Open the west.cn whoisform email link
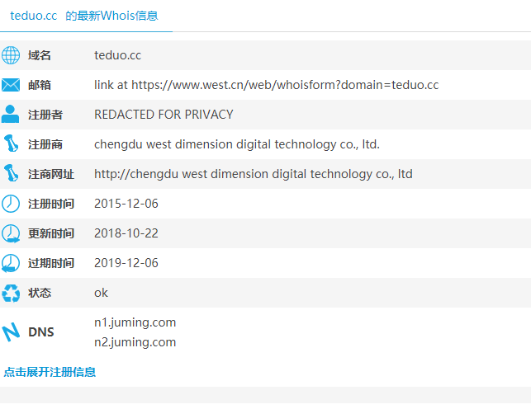The image size is (531, 409). 266,85
